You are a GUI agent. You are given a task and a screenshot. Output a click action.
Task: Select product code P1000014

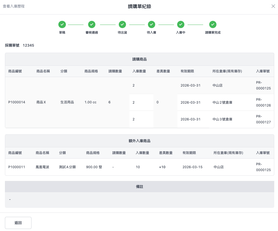tap(16, 102)
